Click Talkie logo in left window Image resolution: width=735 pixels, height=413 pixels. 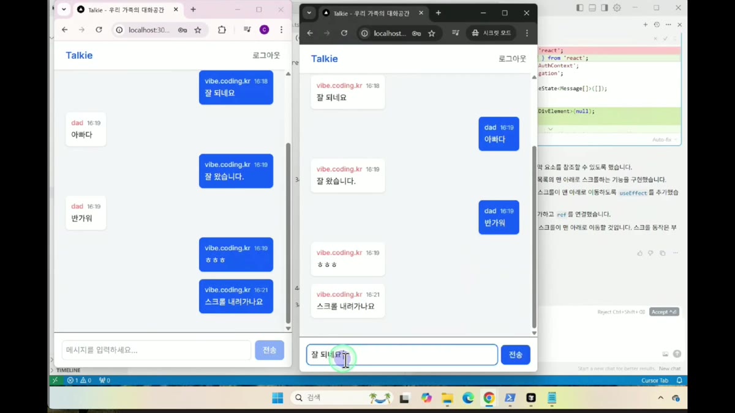click(x=79, y=55)
